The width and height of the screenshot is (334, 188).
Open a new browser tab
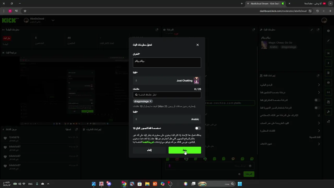tap(242, 4)
